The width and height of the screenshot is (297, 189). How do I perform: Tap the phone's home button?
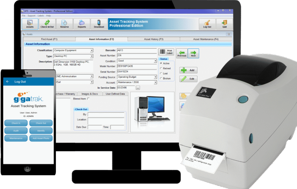click(28, 168)
